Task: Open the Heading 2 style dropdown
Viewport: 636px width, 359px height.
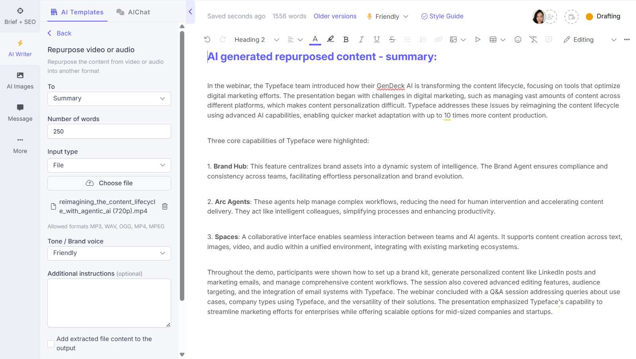Action: coord(256,39)
